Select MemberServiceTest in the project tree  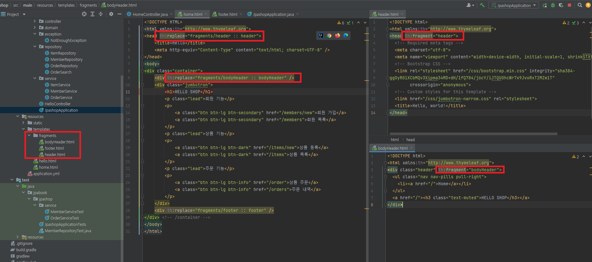pyautogui.click(x=67, y=212)
